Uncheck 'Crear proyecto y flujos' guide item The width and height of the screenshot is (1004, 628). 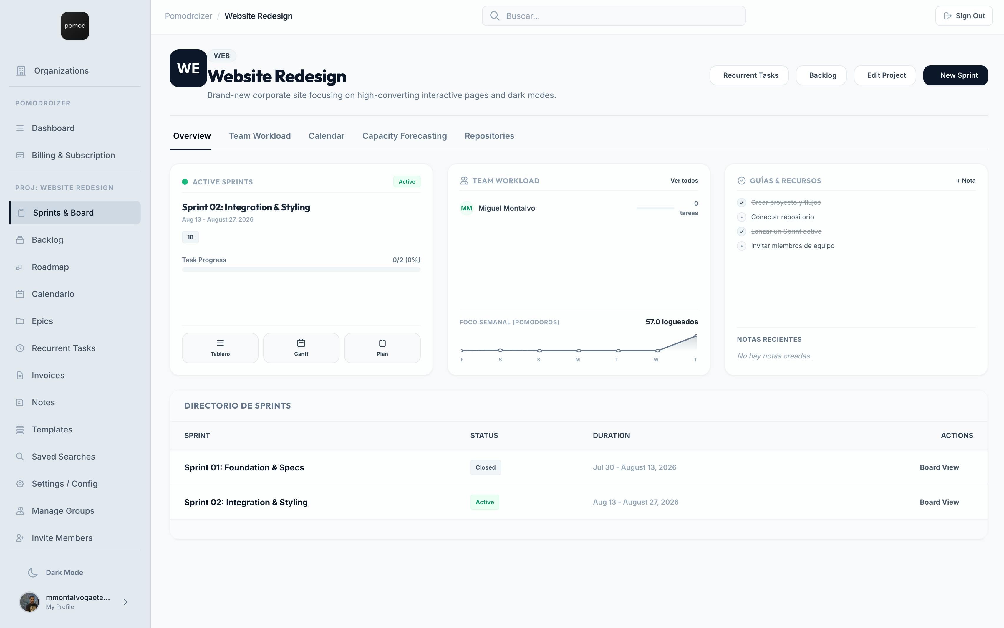coord(742,203)
